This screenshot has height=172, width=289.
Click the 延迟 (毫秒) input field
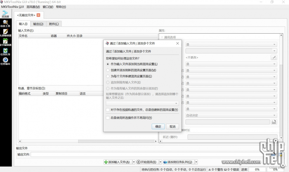pyautogui.click(x=232, y=137)
